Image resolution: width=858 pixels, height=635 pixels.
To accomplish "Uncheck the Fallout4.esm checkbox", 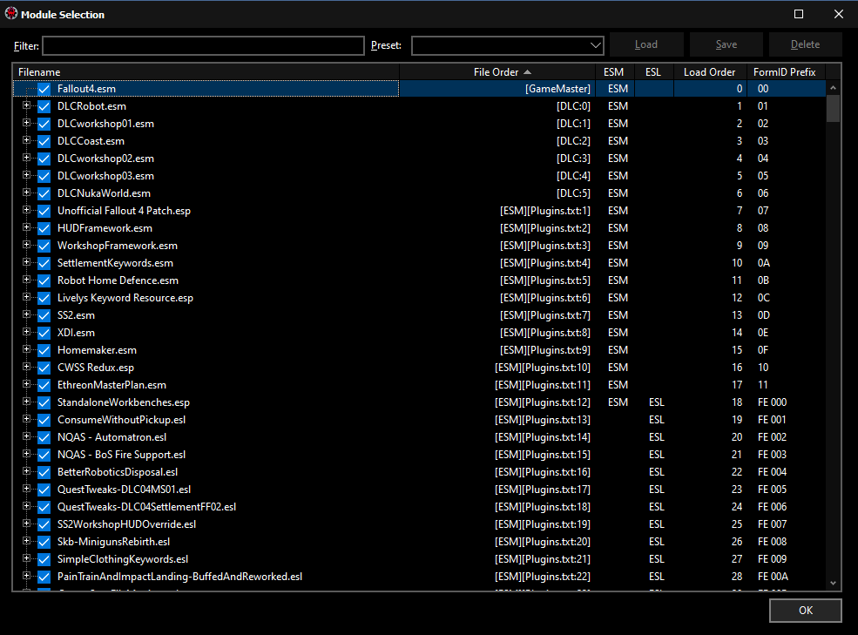I will pyautogui.click(x=44, y=89).
